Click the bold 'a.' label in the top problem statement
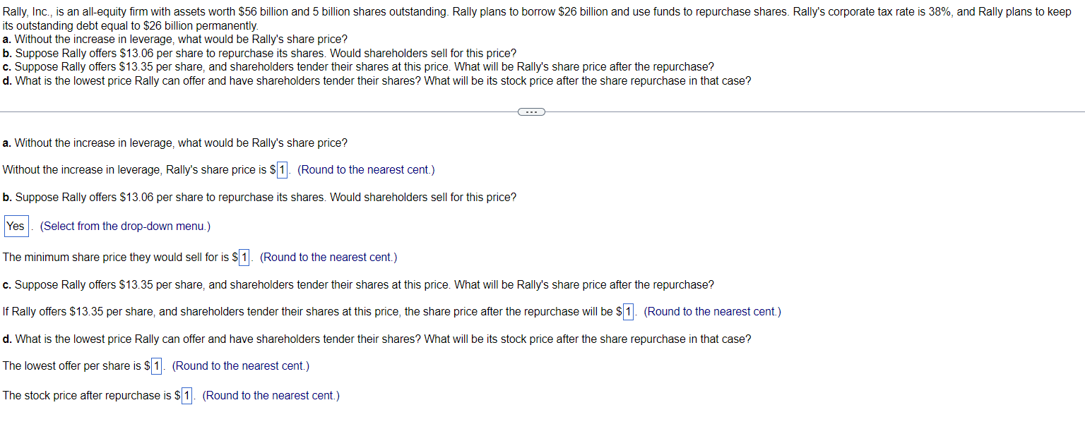The width and height of the screenshot is (1085, 429). 7,40
